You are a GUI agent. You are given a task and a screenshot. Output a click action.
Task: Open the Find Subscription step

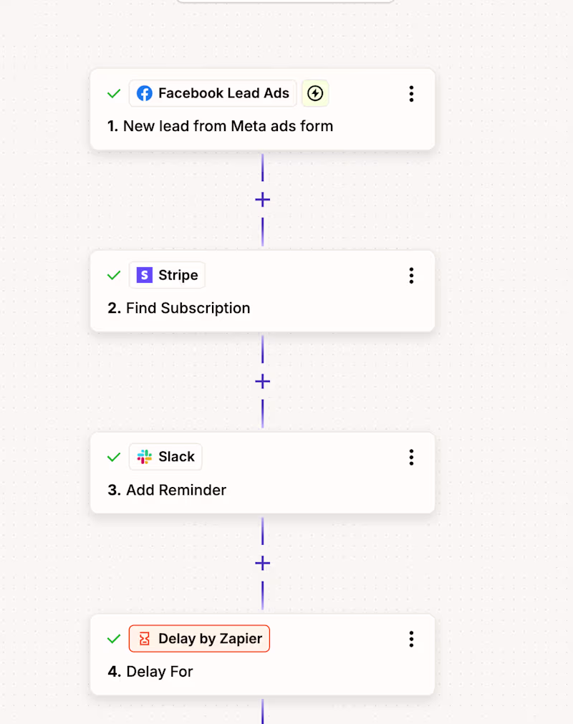(186, 308)
